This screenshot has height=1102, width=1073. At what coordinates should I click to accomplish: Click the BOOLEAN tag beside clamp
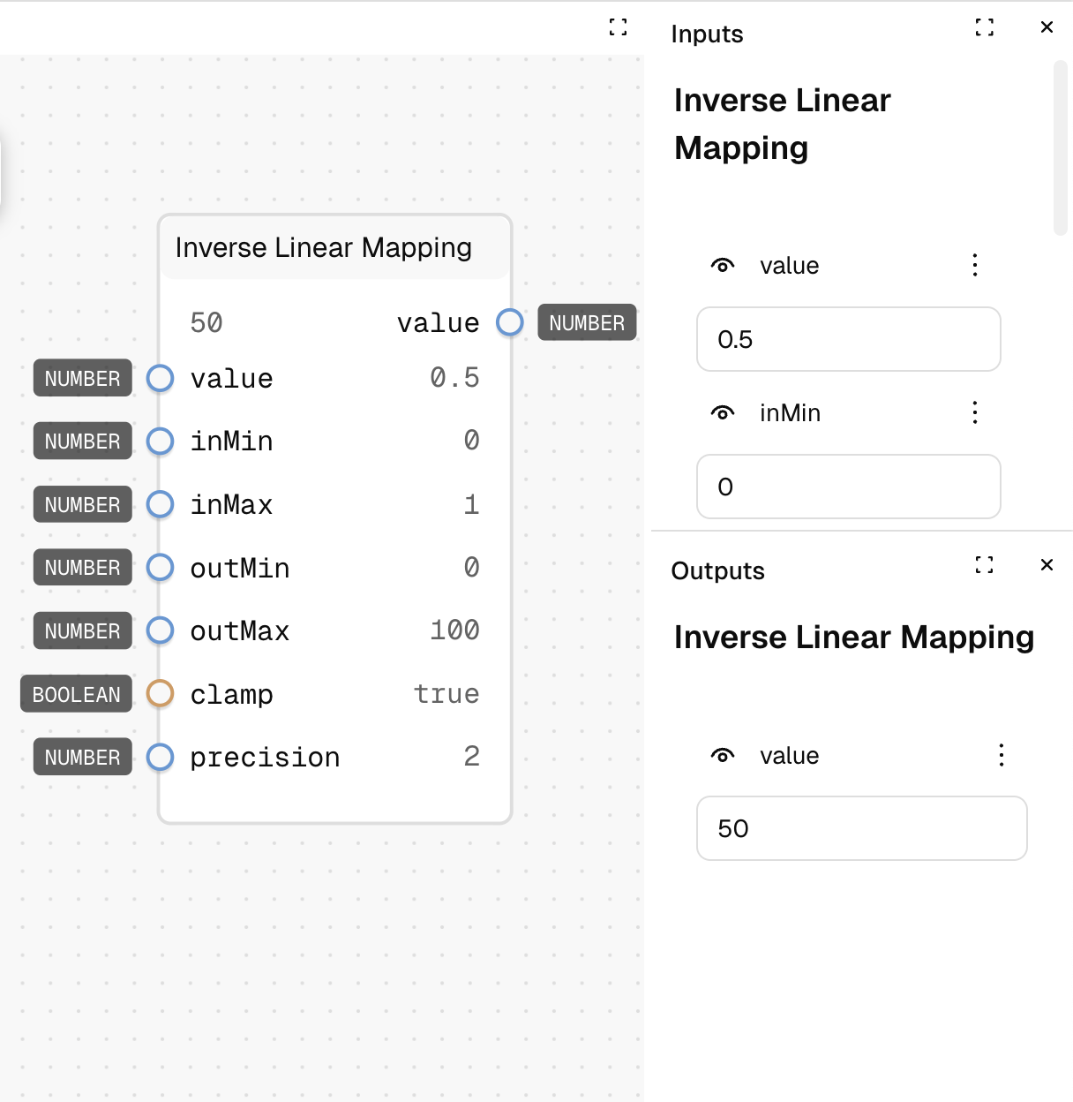click(77, 694)
